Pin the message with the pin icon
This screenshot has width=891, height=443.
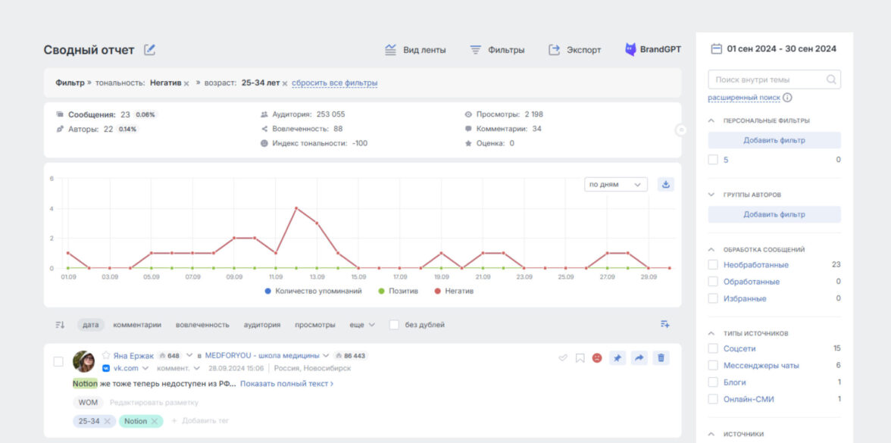pyautogui.click(x=617, y=358)
